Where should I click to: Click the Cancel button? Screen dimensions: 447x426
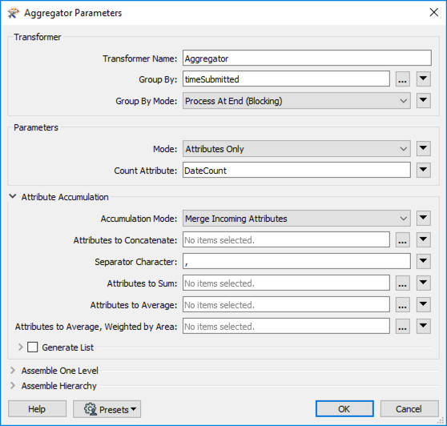click(x=409, y=408)
